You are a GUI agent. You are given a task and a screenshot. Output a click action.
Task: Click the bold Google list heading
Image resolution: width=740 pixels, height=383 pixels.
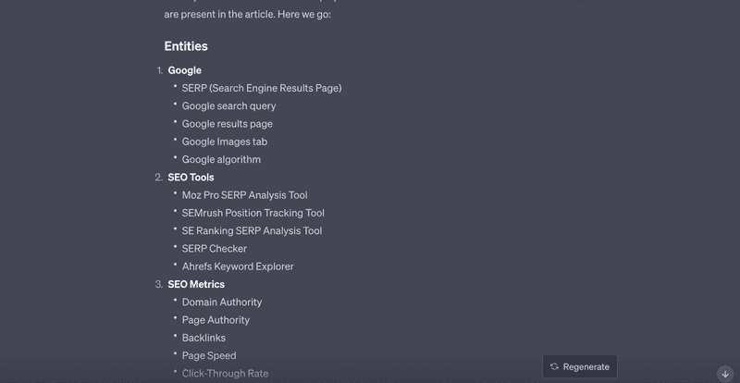coord(184,70)
